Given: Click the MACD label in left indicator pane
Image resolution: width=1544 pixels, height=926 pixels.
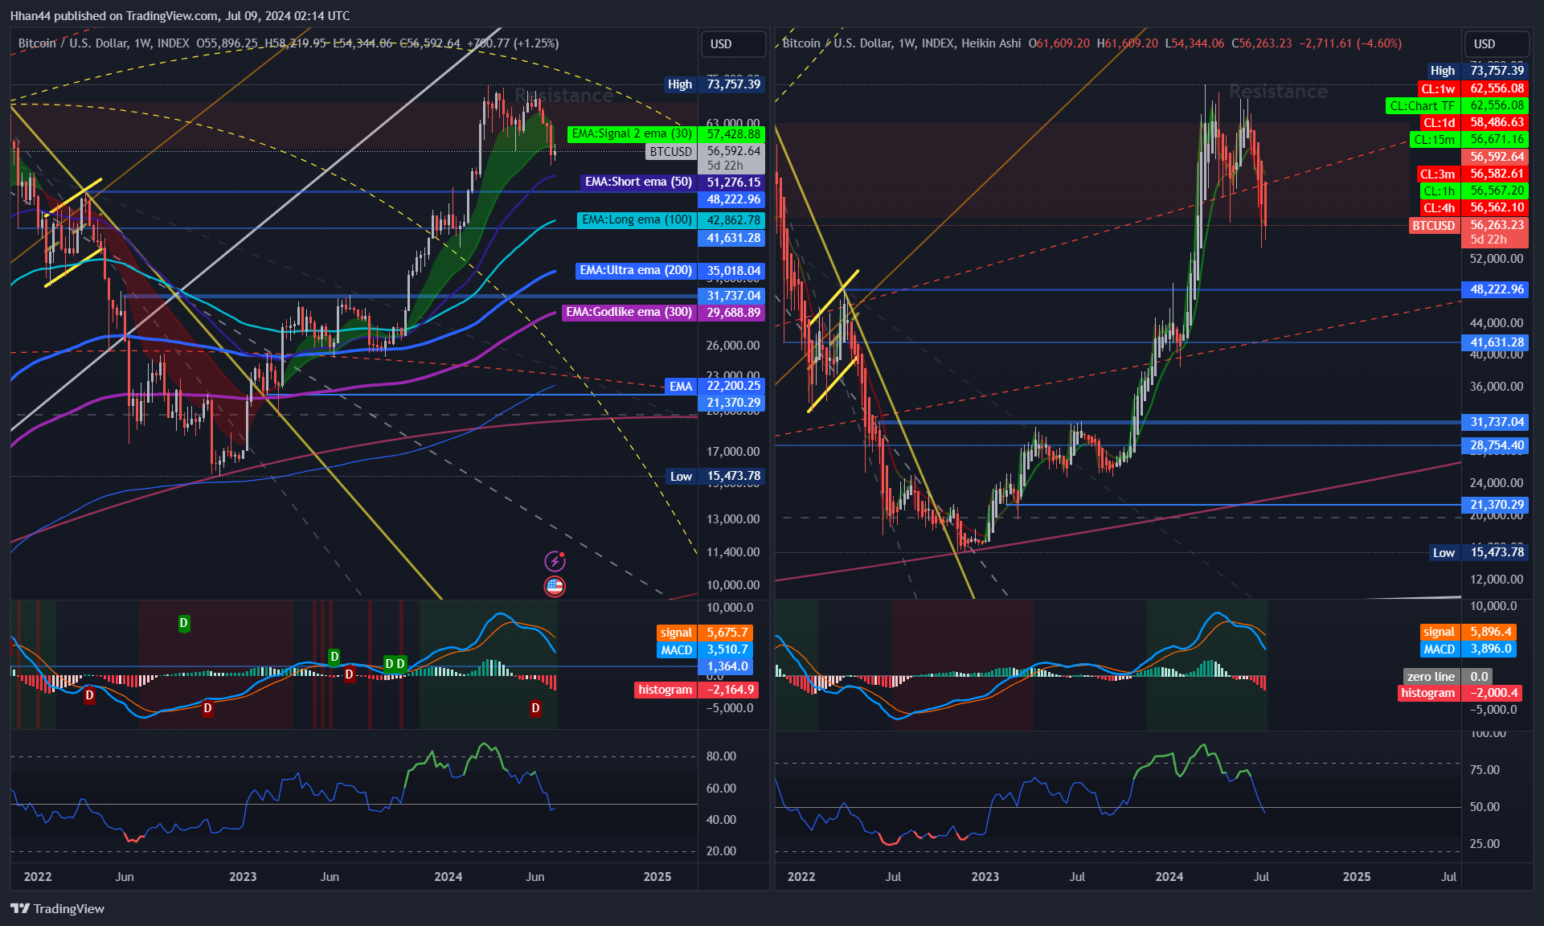Looking at the screenshot, I should pyautogui.click(x=676, y=650).
